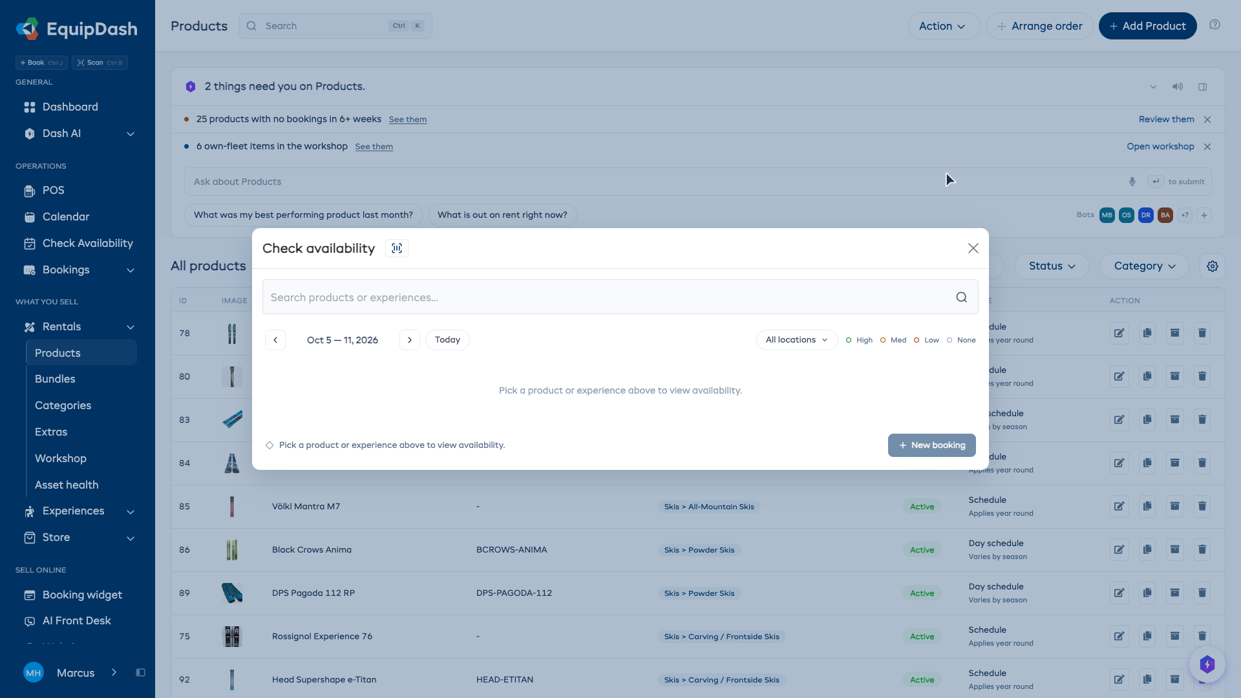Image resolution: width=1241 pixels, height=698 pixels.
Task: Focus the Search products or experiences field
Action: pos(620,297)
